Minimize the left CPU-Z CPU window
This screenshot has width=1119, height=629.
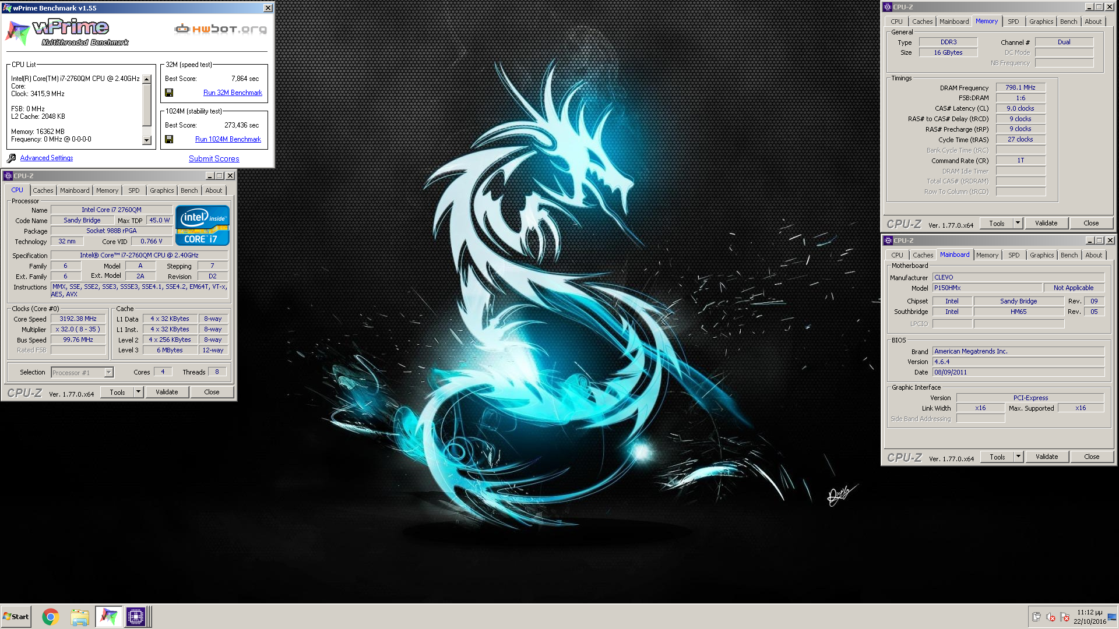click(210, 176)
